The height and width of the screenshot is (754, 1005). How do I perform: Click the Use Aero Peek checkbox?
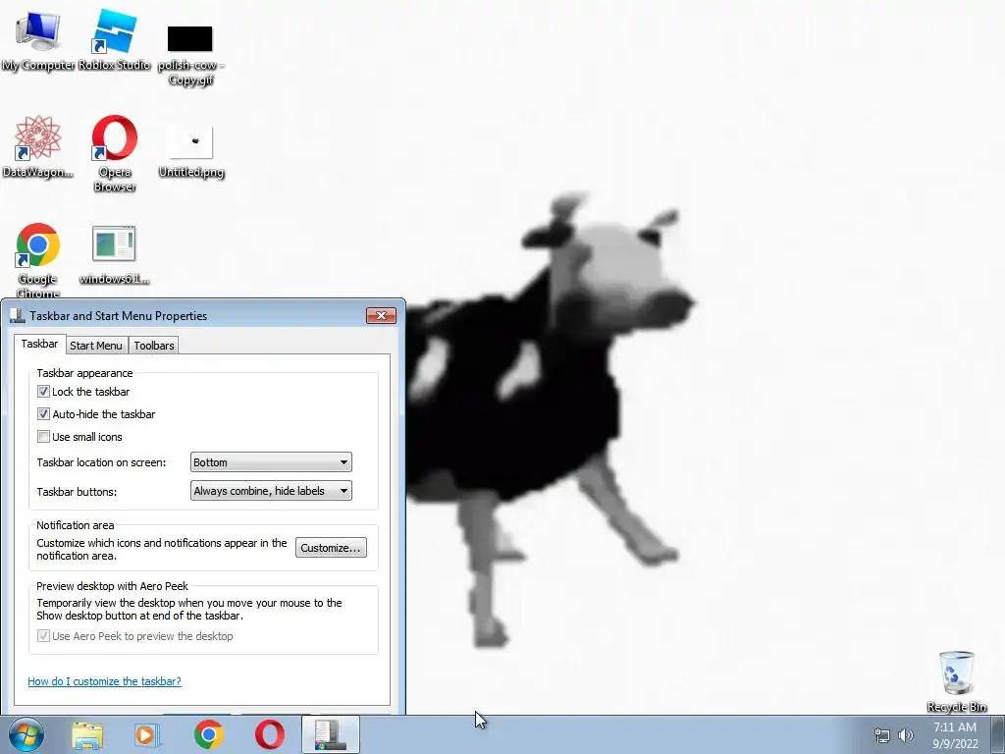click(x=43, y=636)
